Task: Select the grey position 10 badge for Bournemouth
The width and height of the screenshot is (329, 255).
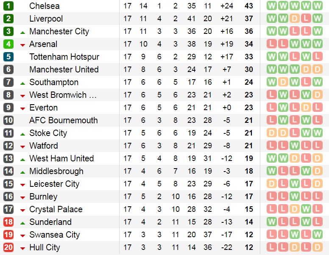Action: (x=8, y=120)
